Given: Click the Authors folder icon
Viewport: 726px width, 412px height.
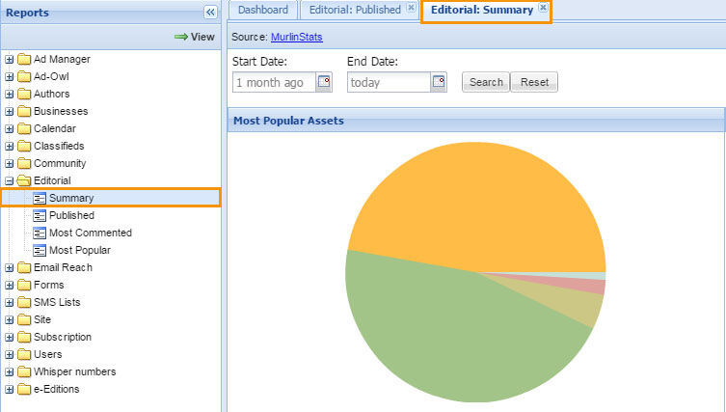Looking at the screenshot, I should 24,95.
